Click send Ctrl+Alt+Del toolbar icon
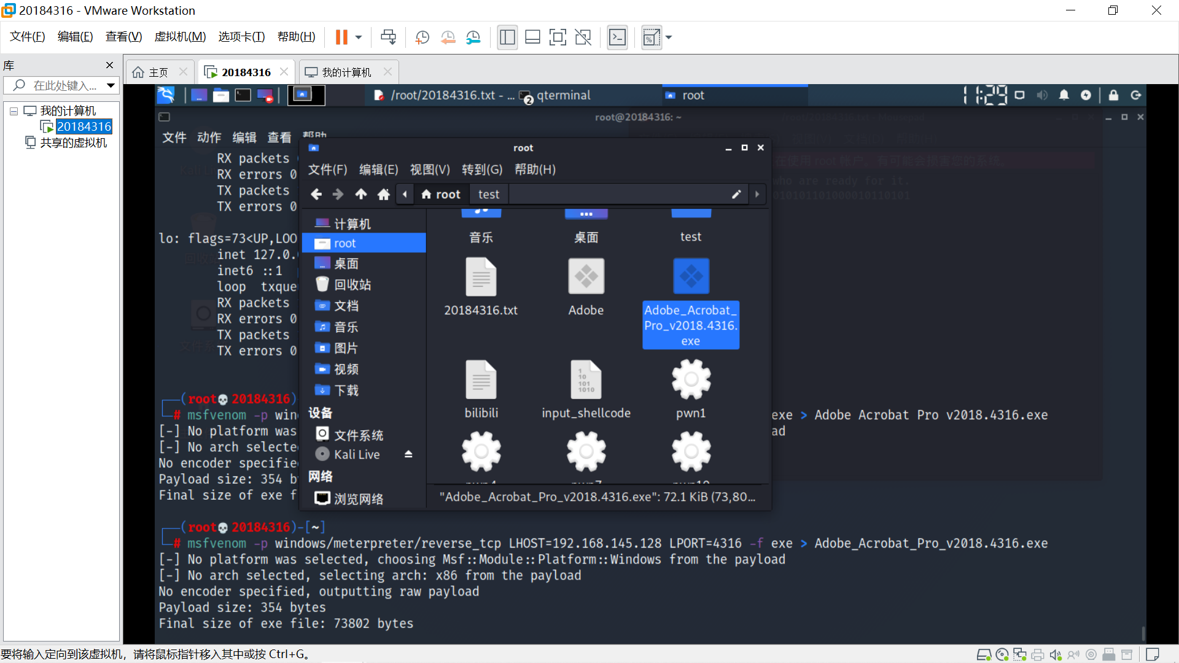The width and height of the screenshot is (1179, 663). pyautogui.click(x=388, y=37)
